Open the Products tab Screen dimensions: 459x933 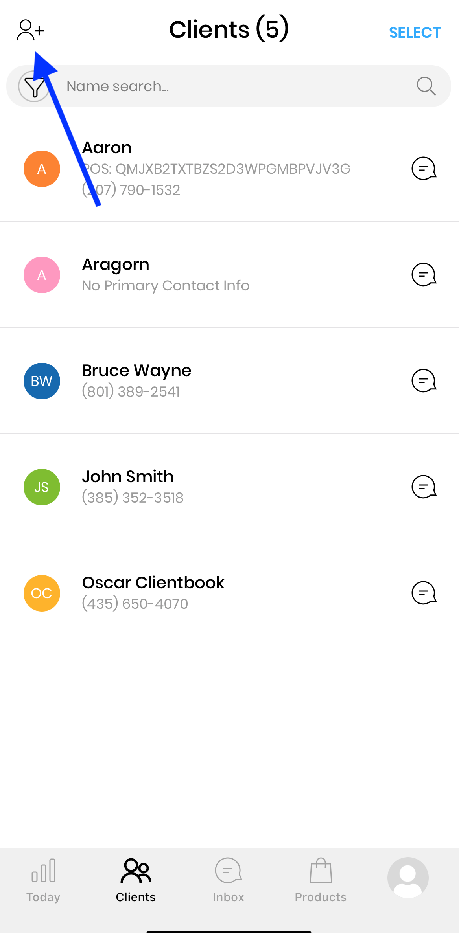[x=321, y=881]
